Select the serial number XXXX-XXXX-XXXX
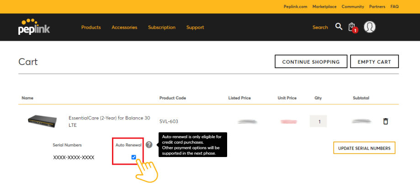 (74, 157)
